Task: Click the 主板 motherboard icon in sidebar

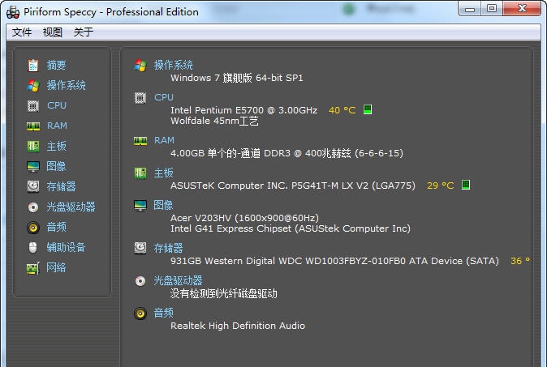Action: click(33, 147)
